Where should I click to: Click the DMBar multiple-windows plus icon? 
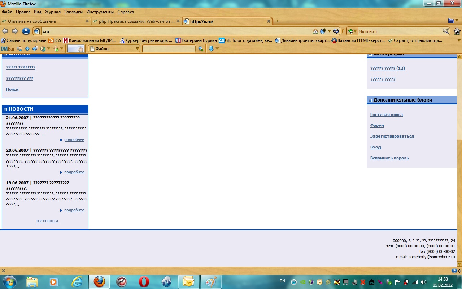[35, 49]
